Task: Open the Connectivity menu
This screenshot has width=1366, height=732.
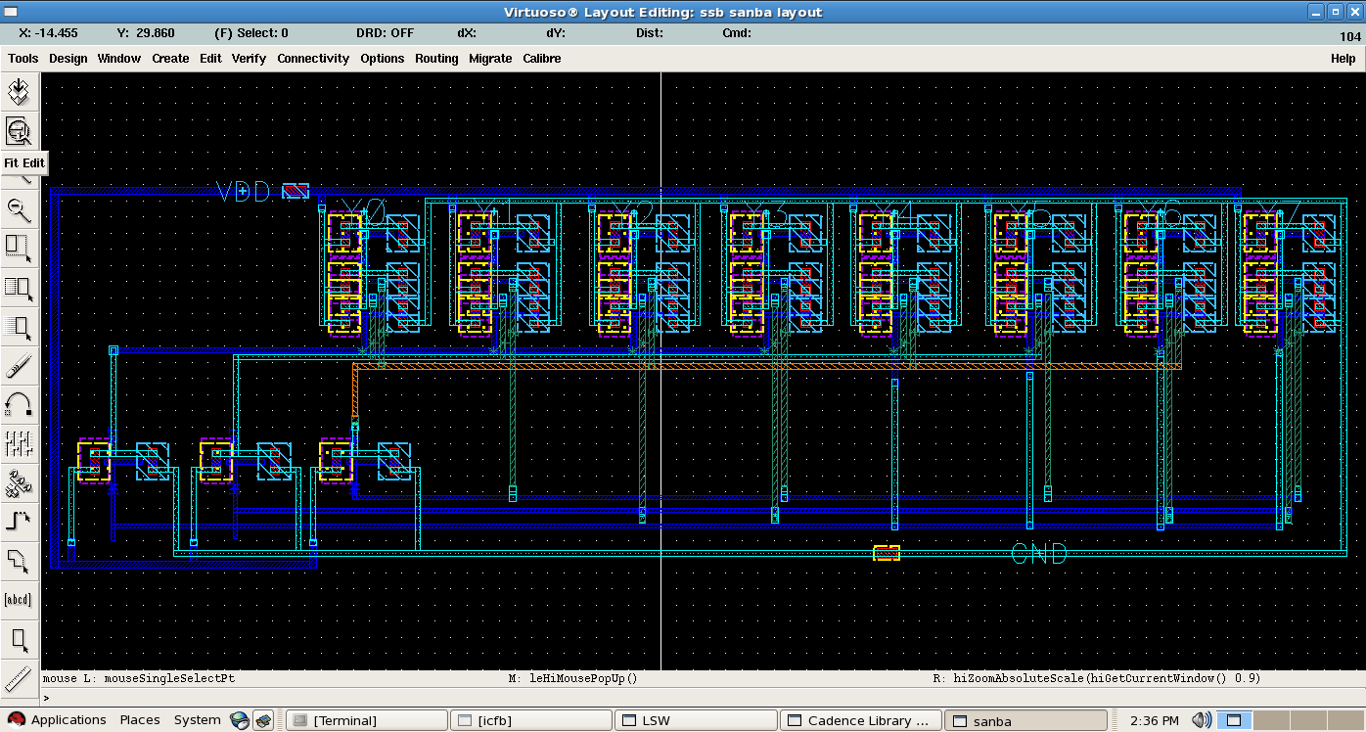Action: (313, 59)
